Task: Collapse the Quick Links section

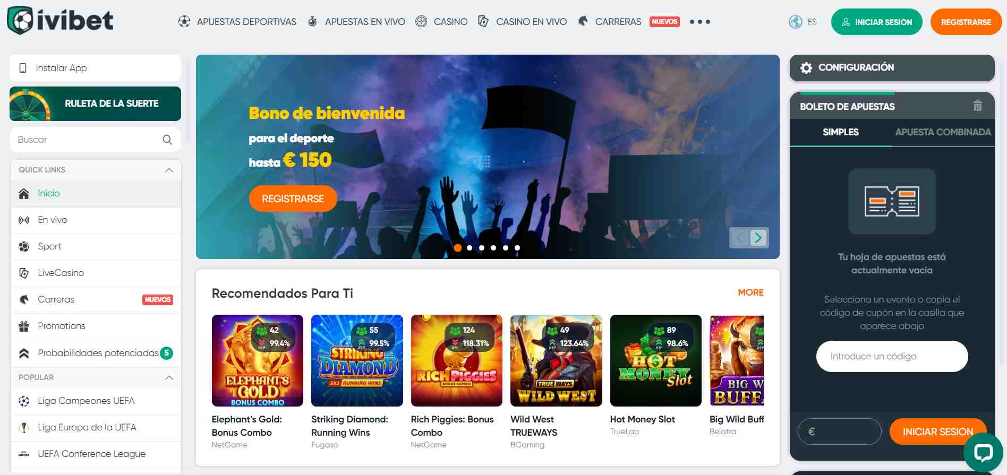Action: [x=169, y=170]
